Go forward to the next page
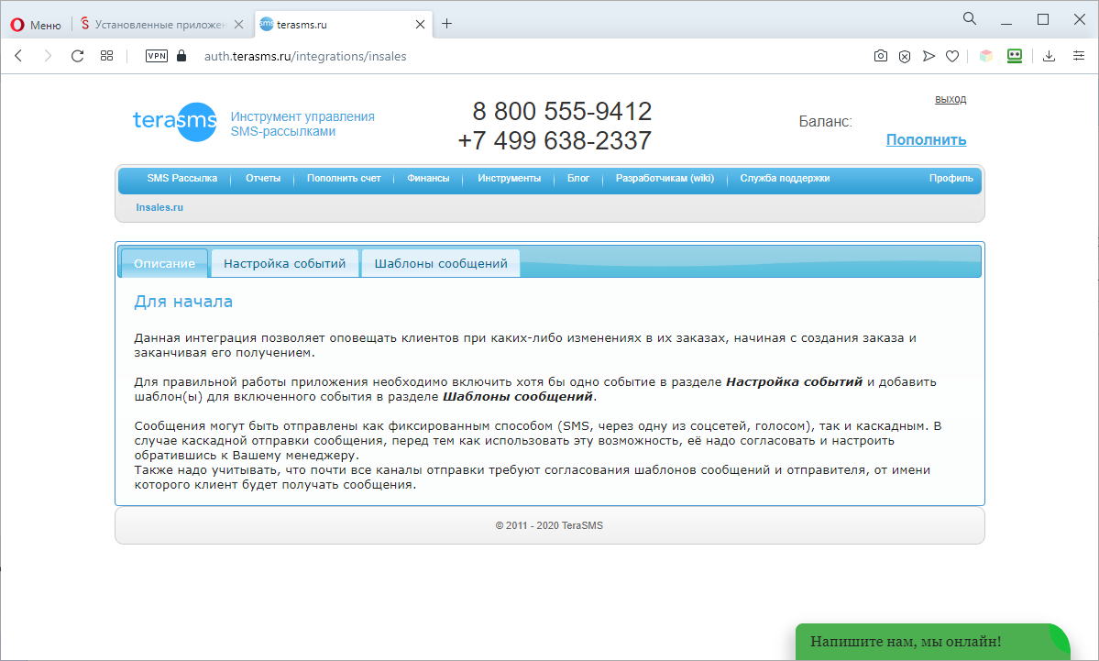 click(48, 56)
